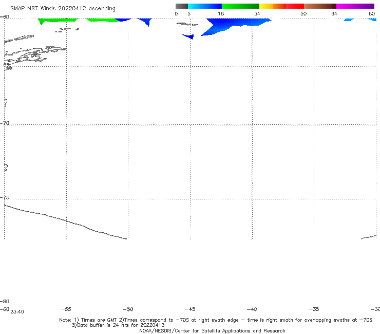This screenshot has width=380, height=334.
Task: Select the "-80" latitude axis label
Action: 5,301
